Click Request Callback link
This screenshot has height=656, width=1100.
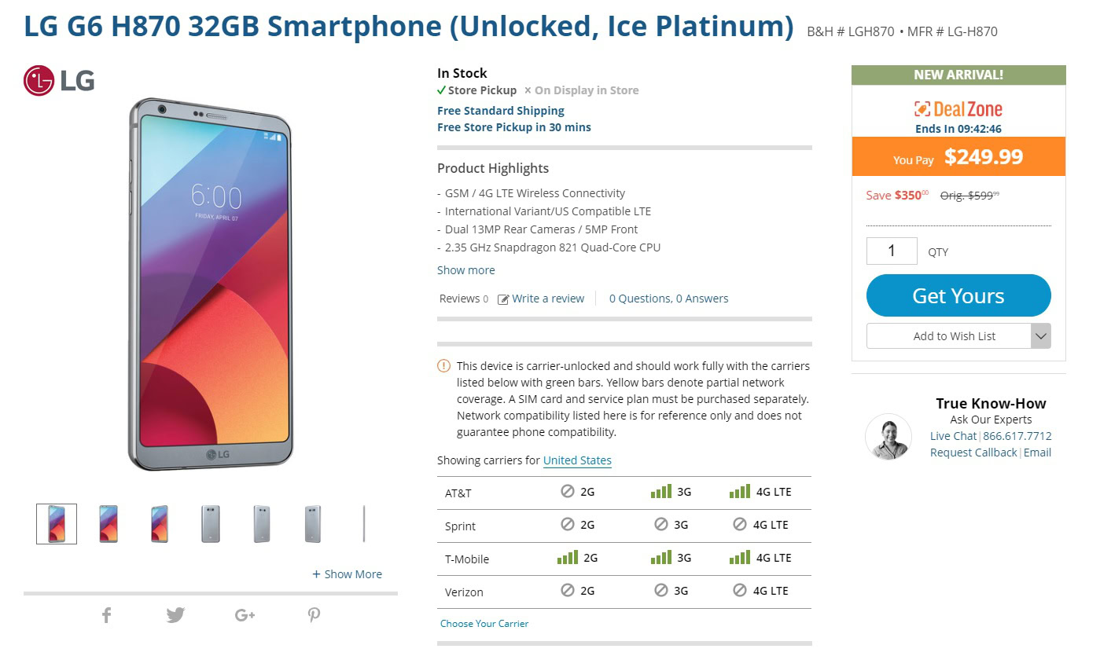[x=973, y=453]
